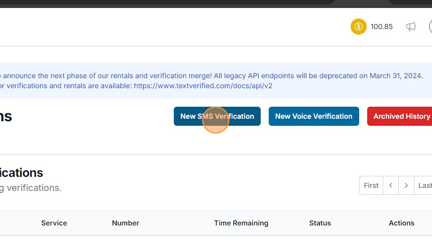Click the New SMS Verification button

tap(217, 116)
